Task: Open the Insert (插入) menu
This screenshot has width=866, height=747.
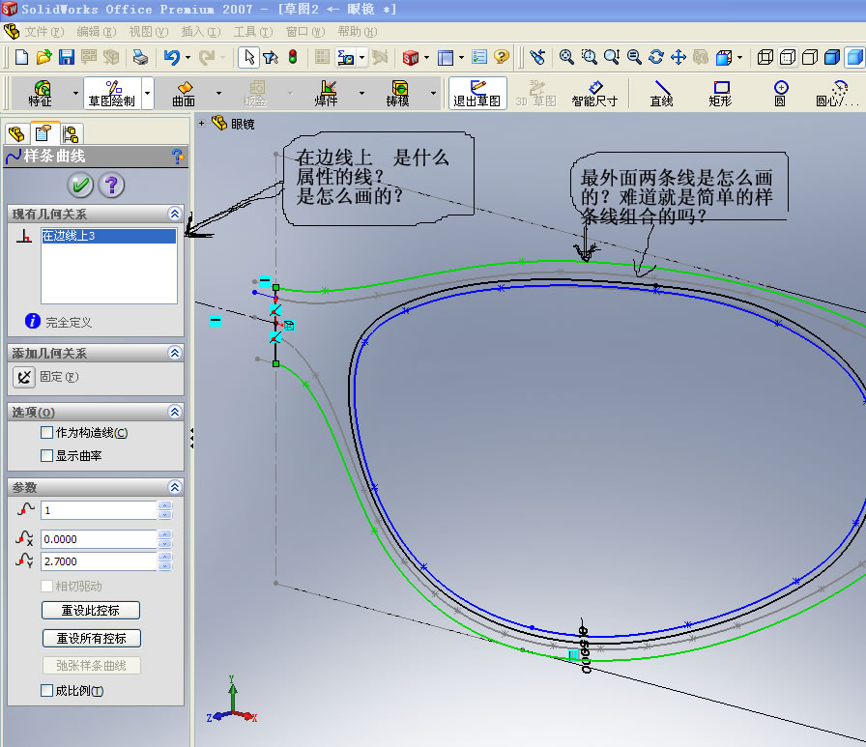Action: [x=201, y=32]
